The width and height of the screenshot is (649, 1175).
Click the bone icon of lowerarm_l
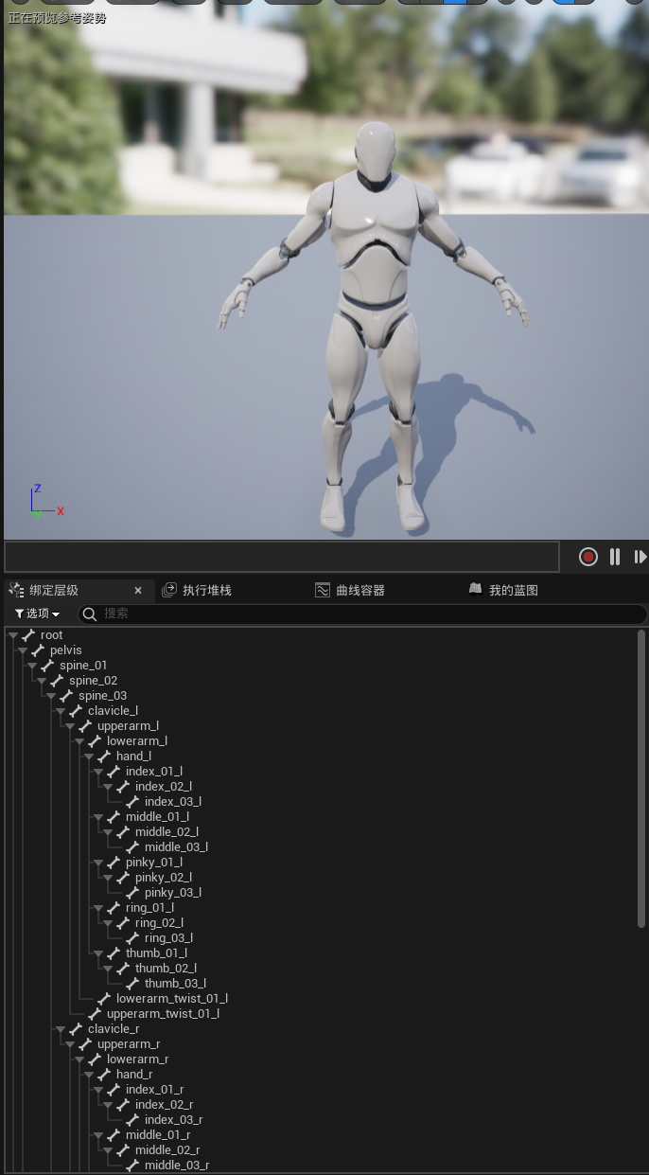pyautogui.click(x=95, y=741)
